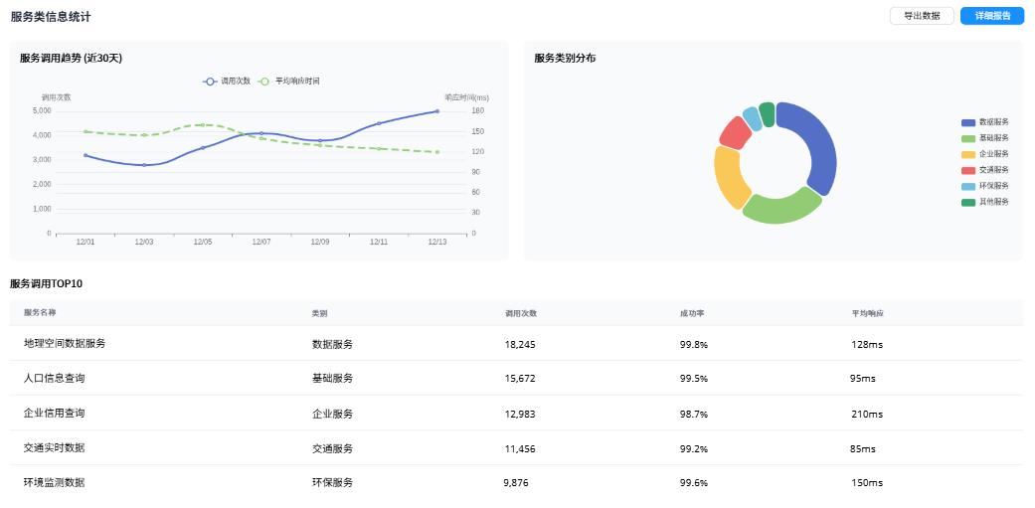The image size is (1035, 508).
Task: Open the 详细报告 report button
Action: [991, 16]
